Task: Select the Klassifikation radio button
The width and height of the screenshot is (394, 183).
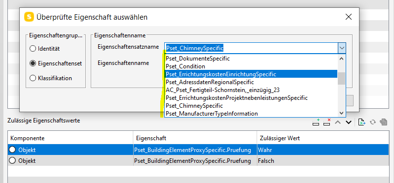Action: point(33,78)
